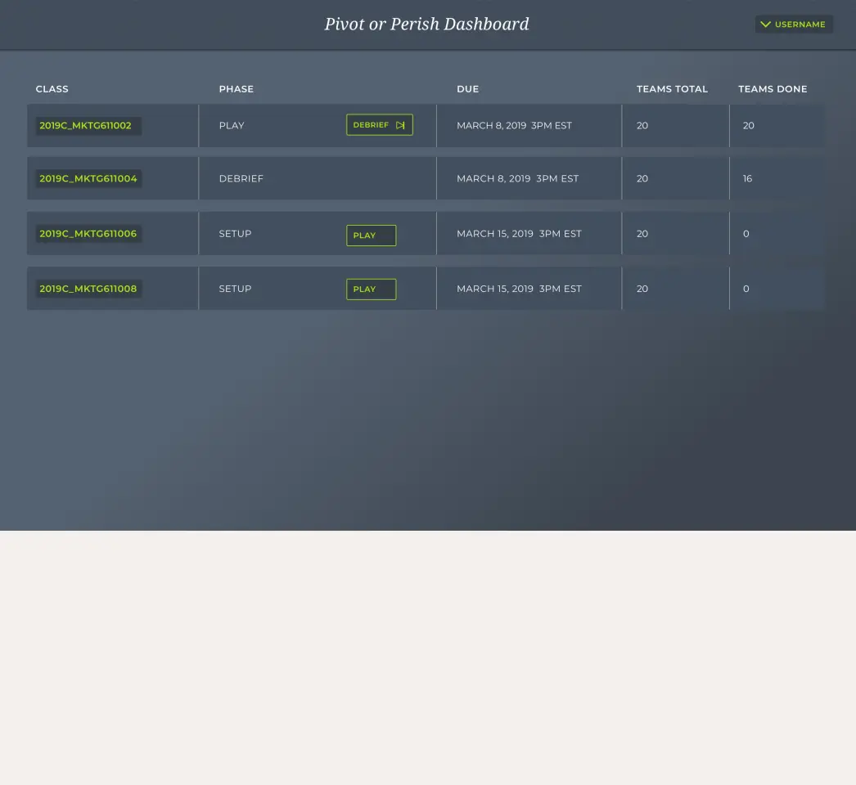Click the teams done value 16
Viewport: 856px width, 785px height.
click(747, 178)
